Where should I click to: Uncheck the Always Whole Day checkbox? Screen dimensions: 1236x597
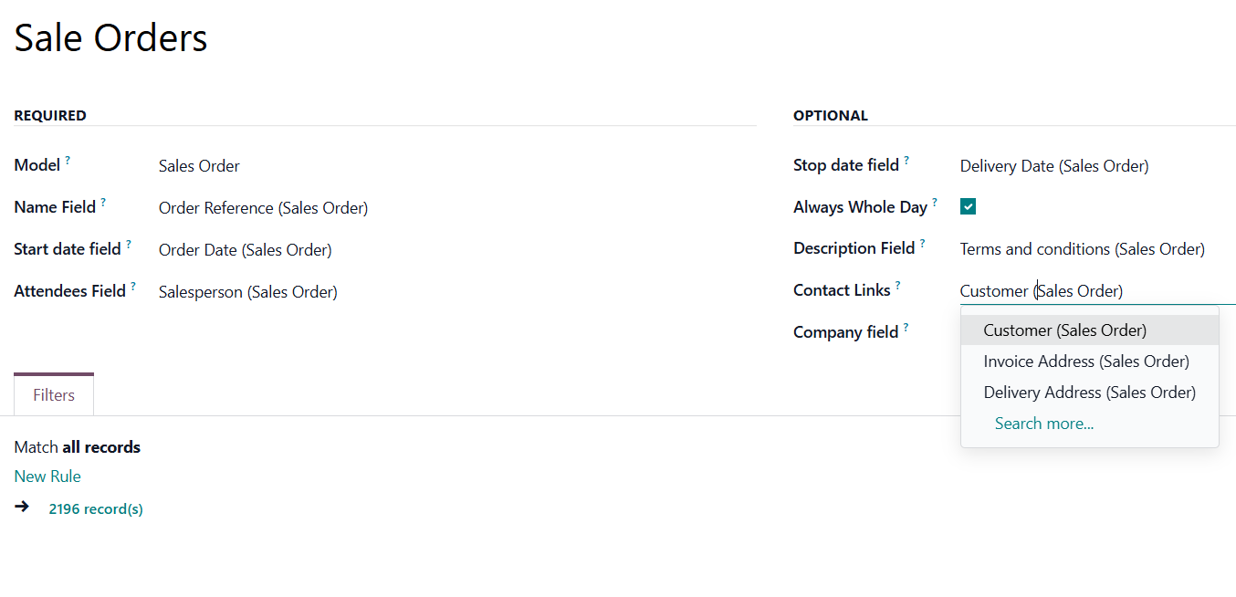click(x=968, y=207)
